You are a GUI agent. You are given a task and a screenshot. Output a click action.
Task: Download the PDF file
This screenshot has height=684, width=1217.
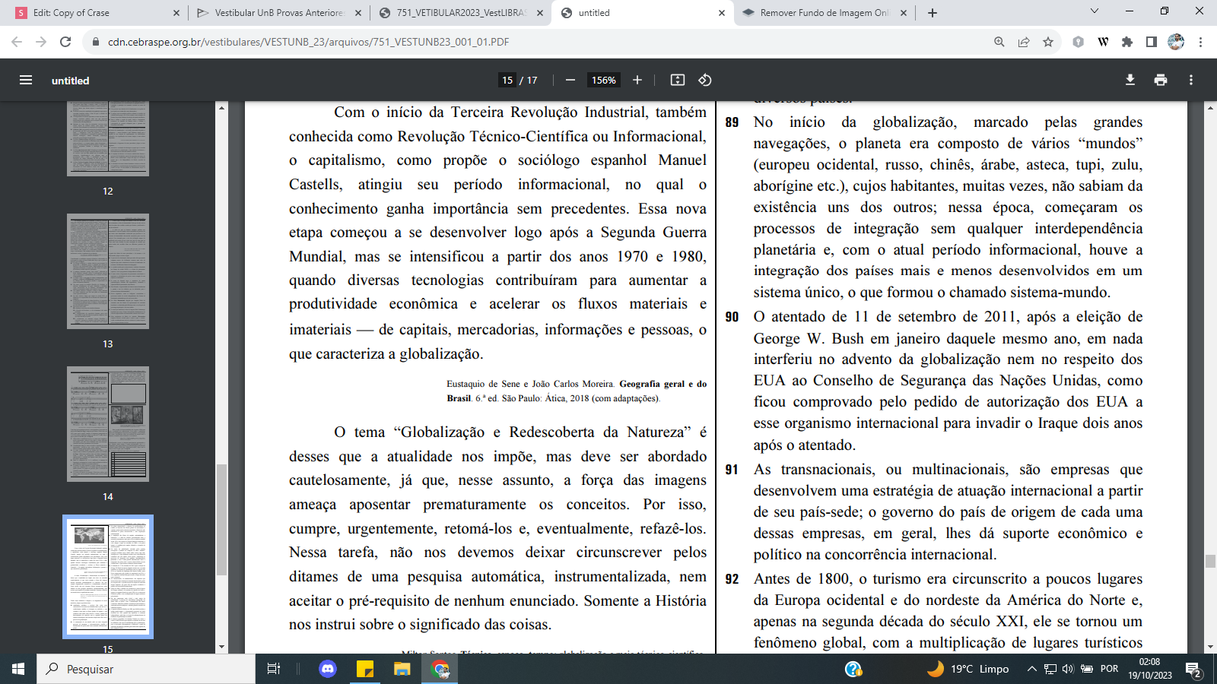tap(1130, 80)
